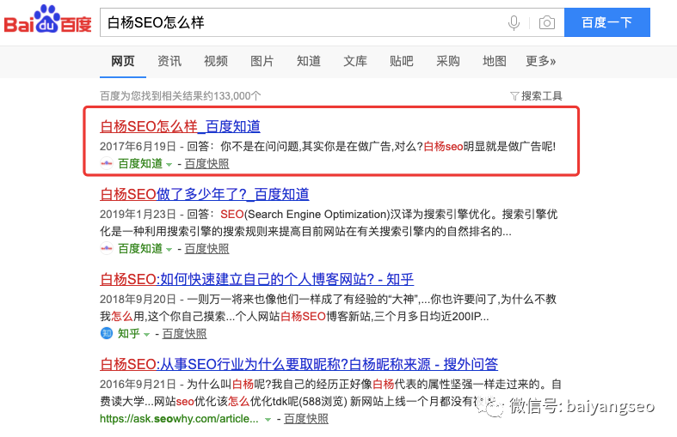The width and height of the screenshot is (677, 437).
Task: Open the 图片 tab
Action: click(x=262, y=61)
